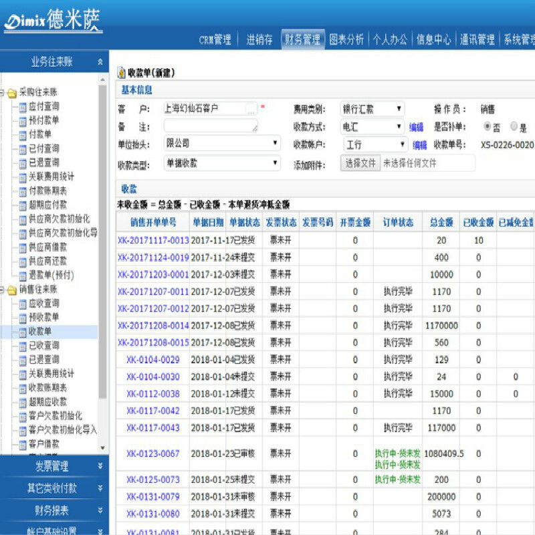Open the 收款方式 dropdown
The width and height of the screenshot is (535, 535).
point(372,126)
